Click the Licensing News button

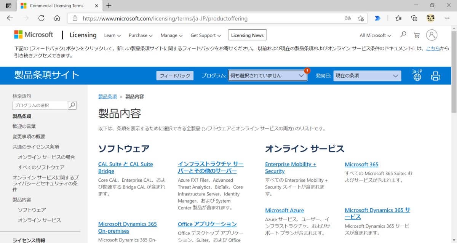coord(247,35)
